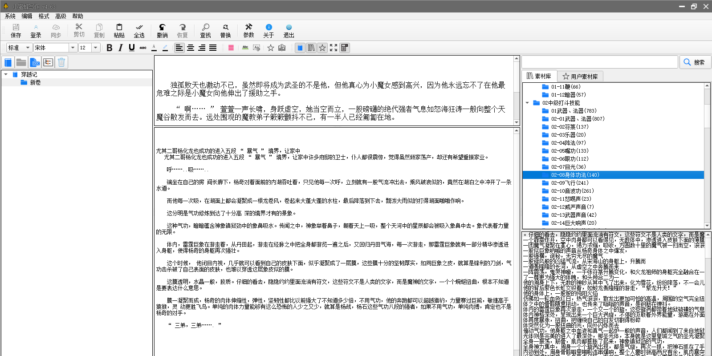Click the 搜索 search button
This screenshot has height=356, width=712.
(695, 62)
